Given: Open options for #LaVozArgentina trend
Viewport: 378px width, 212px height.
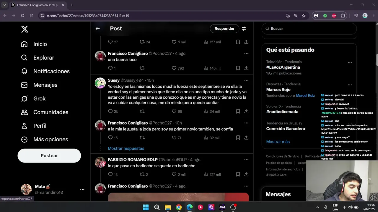Looking at the screenshot, I should (x=350, y=63).
